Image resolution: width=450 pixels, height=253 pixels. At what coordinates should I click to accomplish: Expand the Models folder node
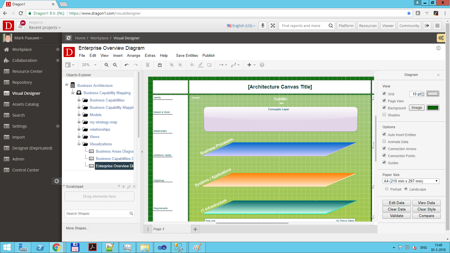coord(79,115)
